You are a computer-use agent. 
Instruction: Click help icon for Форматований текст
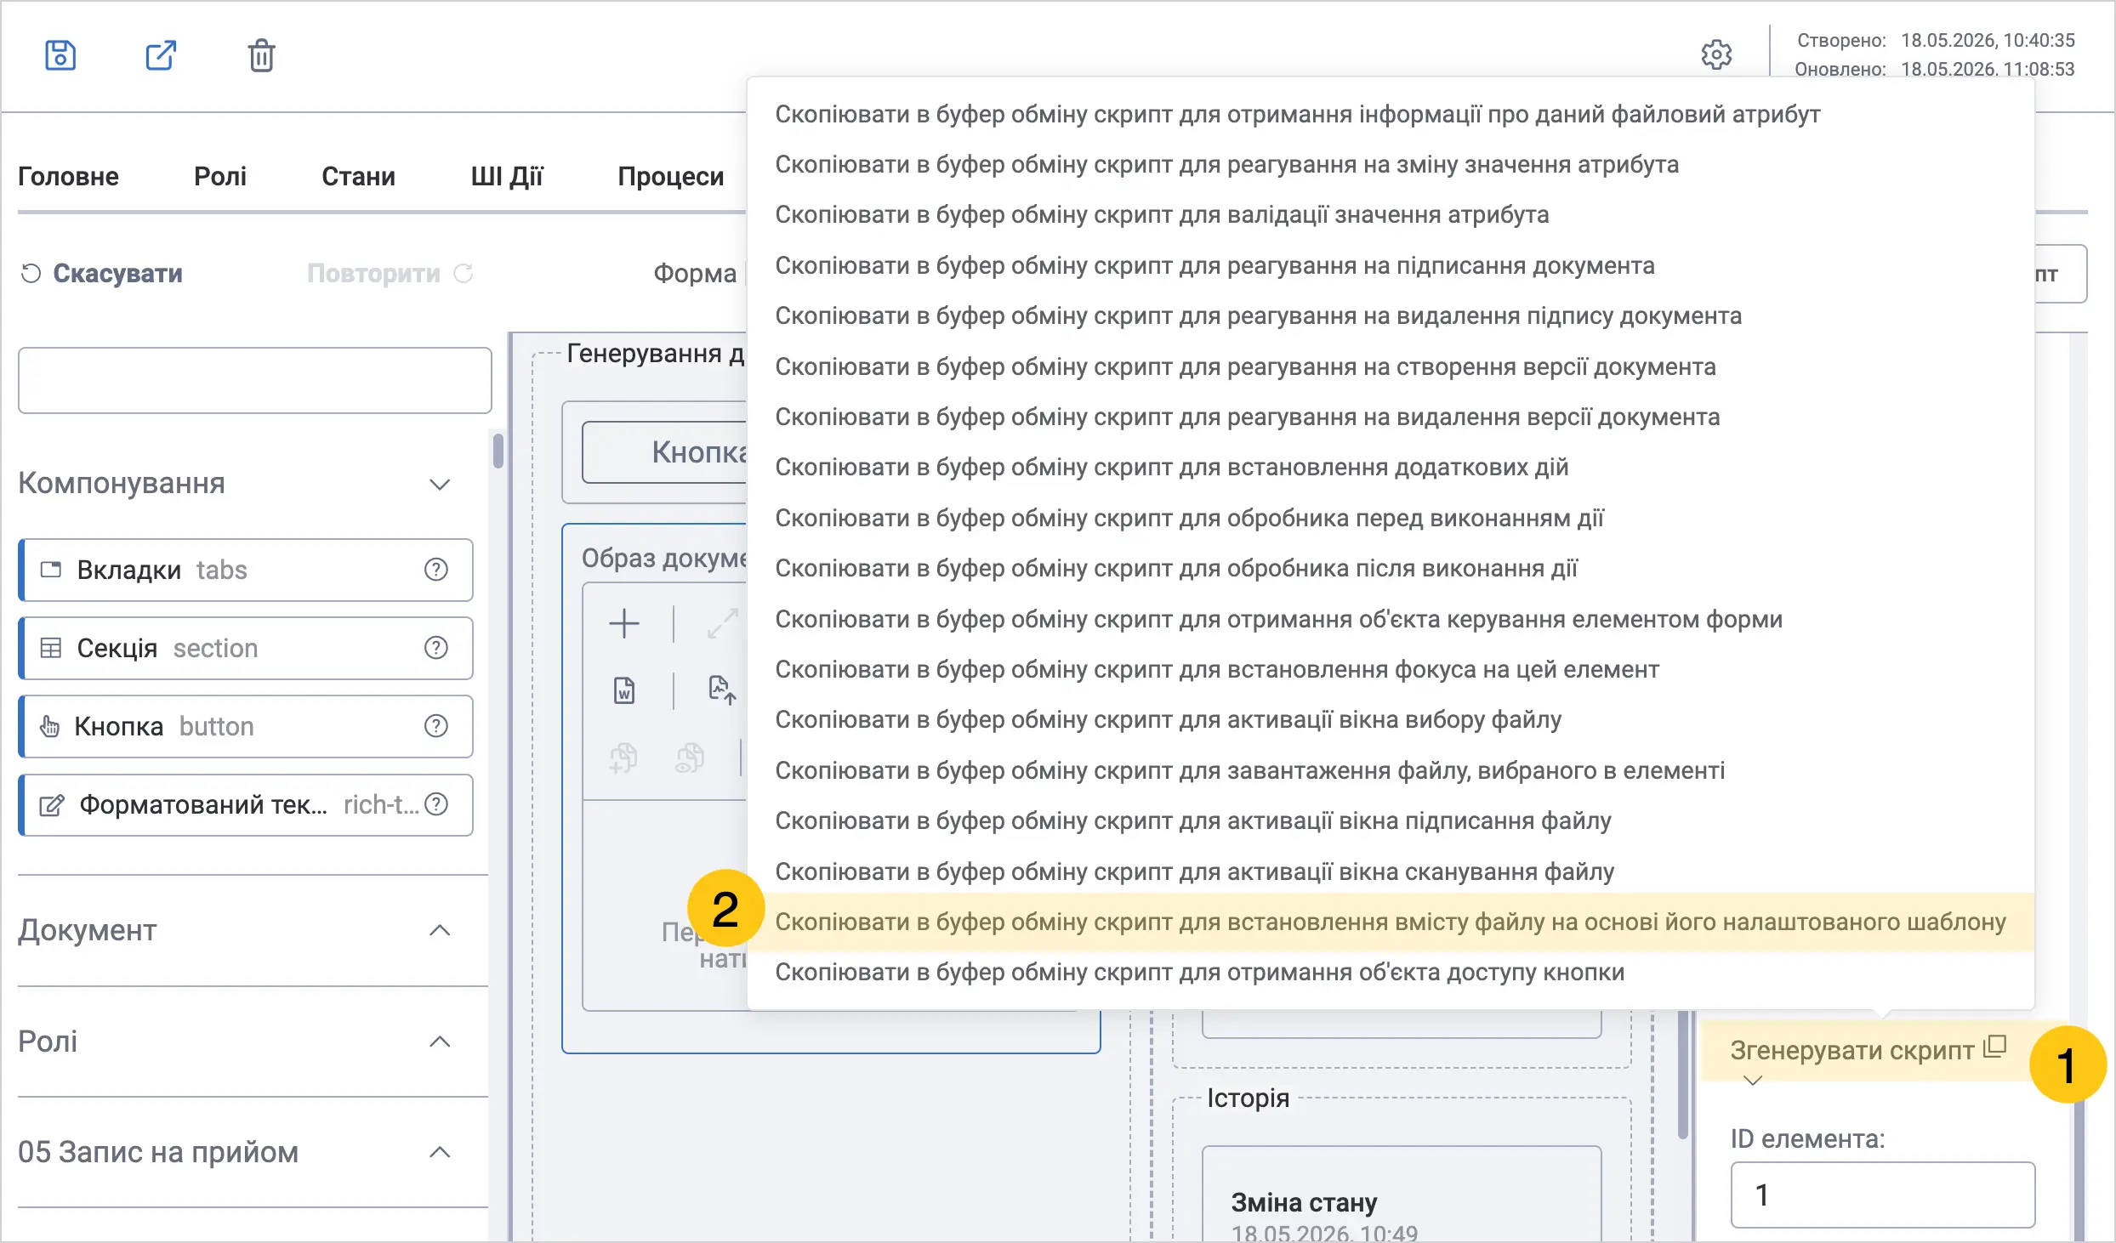click(x=436, y=804)
